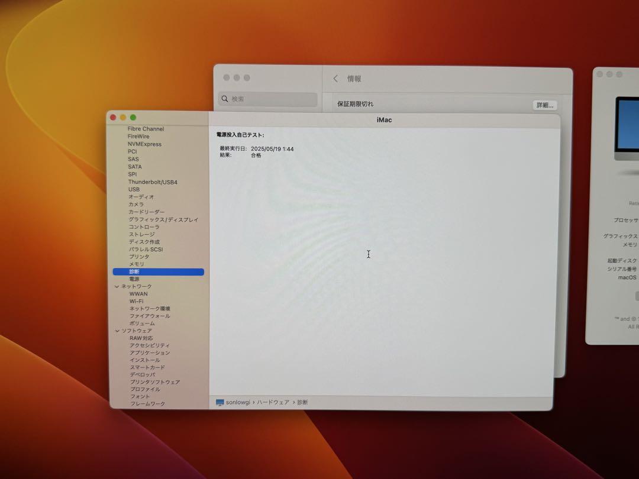
Task: Select FireWire in sidebar
Action: click(138, 137)
